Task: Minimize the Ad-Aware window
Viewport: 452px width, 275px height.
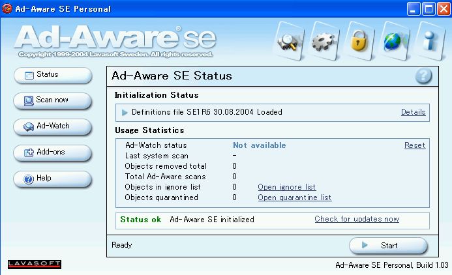Action: tap(414, 8)
